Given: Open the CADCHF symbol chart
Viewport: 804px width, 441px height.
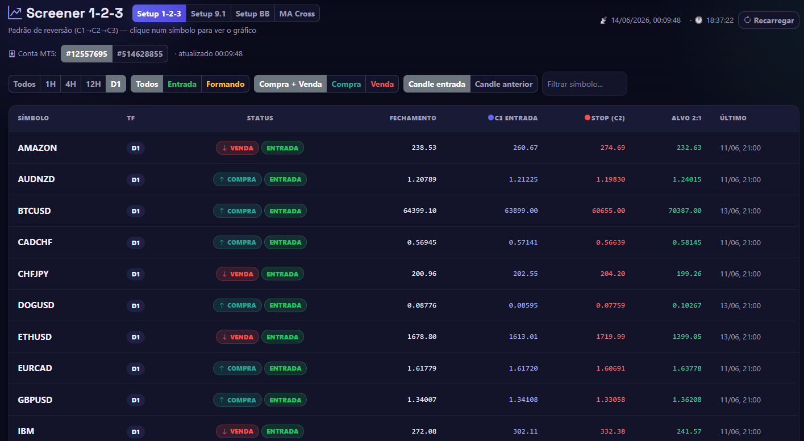Looking at the screenshot, I should pyautogui.click(x=35, y=242).
